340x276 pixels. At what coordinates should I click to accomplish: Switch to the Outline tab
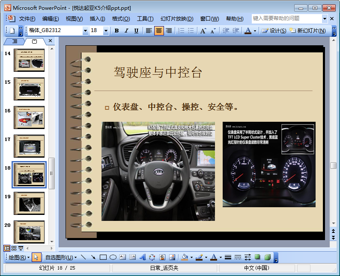pyautogui.click(x=15, y=41)
